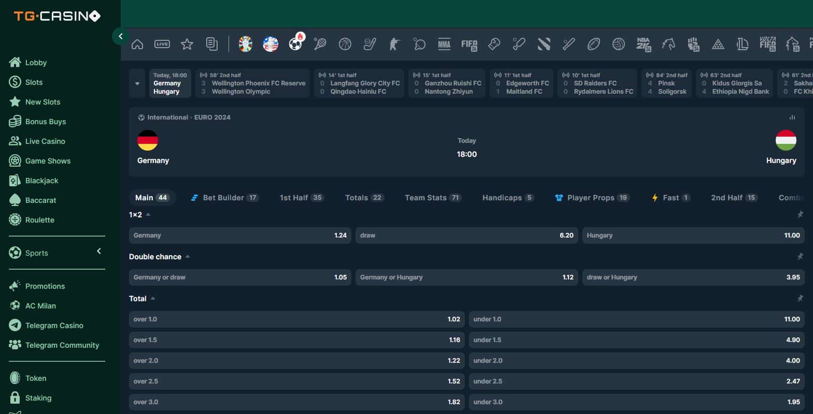Pin the 1x2 market
The height and width of the screenshot is (414, 813).
(x=800, y=214)
